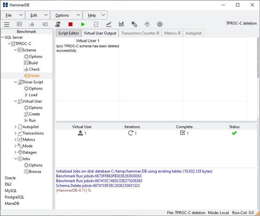Collapse the Jobs tree node
This screenshot has height=216, width=260.
point(16,159)
